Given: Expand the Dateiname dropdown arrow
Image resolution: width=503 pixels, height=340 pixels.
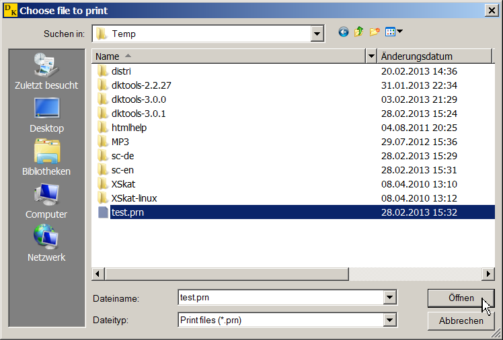Looking at the screenshot, I should [x=389, y=298].
